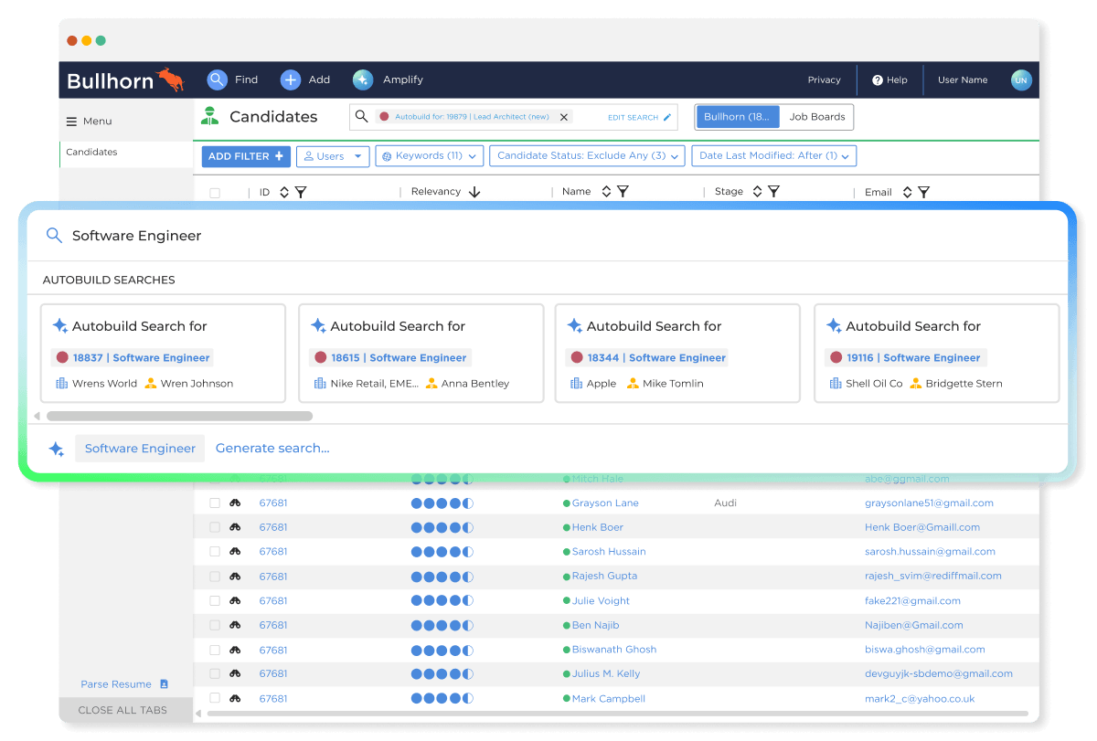This screenshot has height=741, width=1097.
Task: Click the Help question mark icon
Action: [878, 80]
